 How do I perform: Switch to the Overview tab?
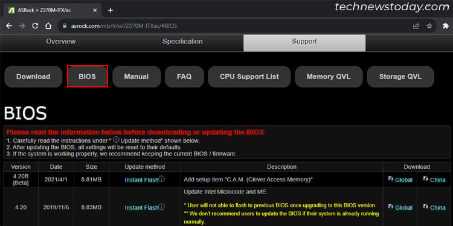tap(61, 42)
